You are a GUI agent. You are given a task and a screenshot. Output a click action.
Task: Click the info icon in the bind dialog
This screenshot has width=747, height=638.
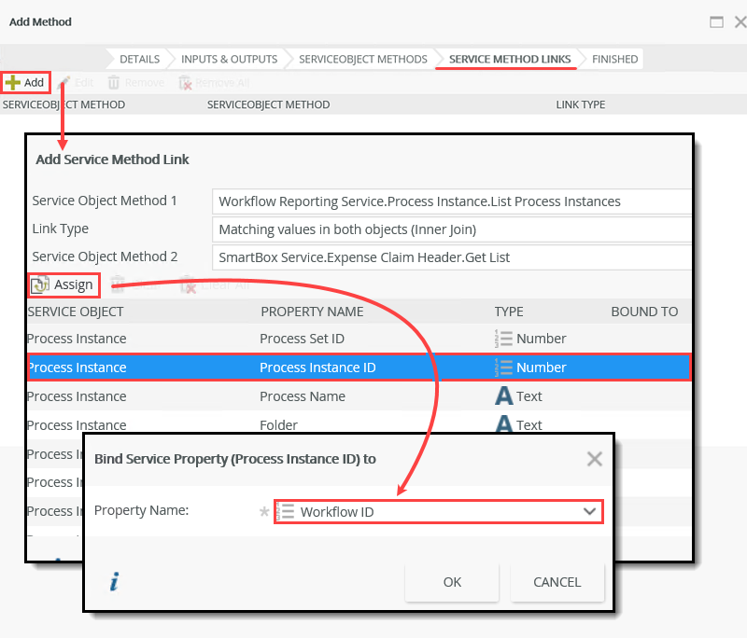coord(113,581)
